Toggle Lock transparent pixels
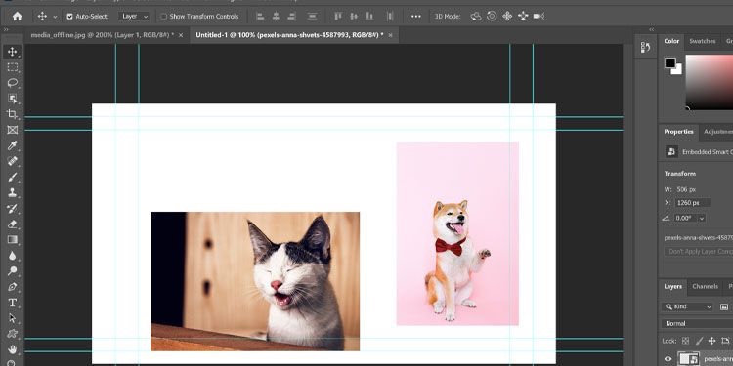This screenshot has width=733, height=366. pyautogui.click(x=685, y=341)
